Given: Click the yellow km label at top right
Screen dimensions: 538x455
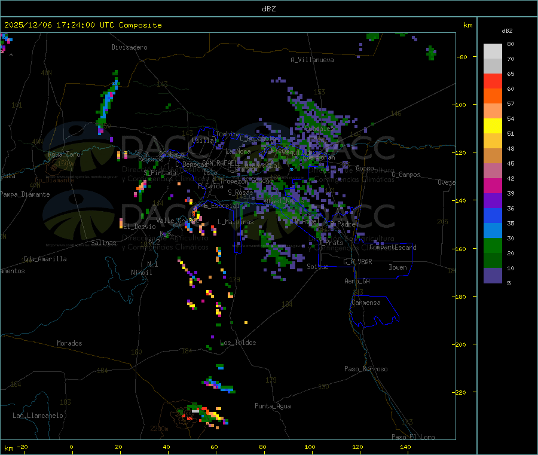Looking at the screenshot, I should coord(467,25).
